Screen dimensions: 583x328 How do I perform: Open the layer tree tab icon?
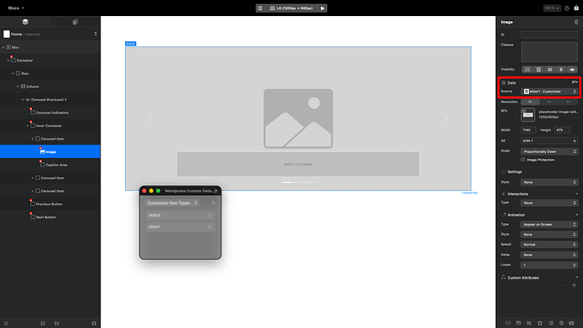click(x=25, y=22)
